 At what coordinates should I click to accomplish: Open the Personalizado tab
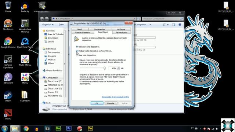pos(122,33)
